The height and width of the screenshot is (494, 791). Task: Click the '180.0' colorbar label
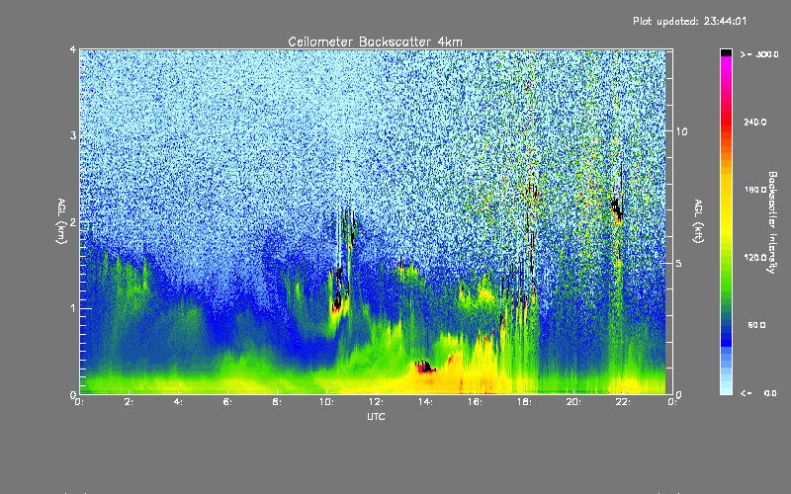[755, 190]
